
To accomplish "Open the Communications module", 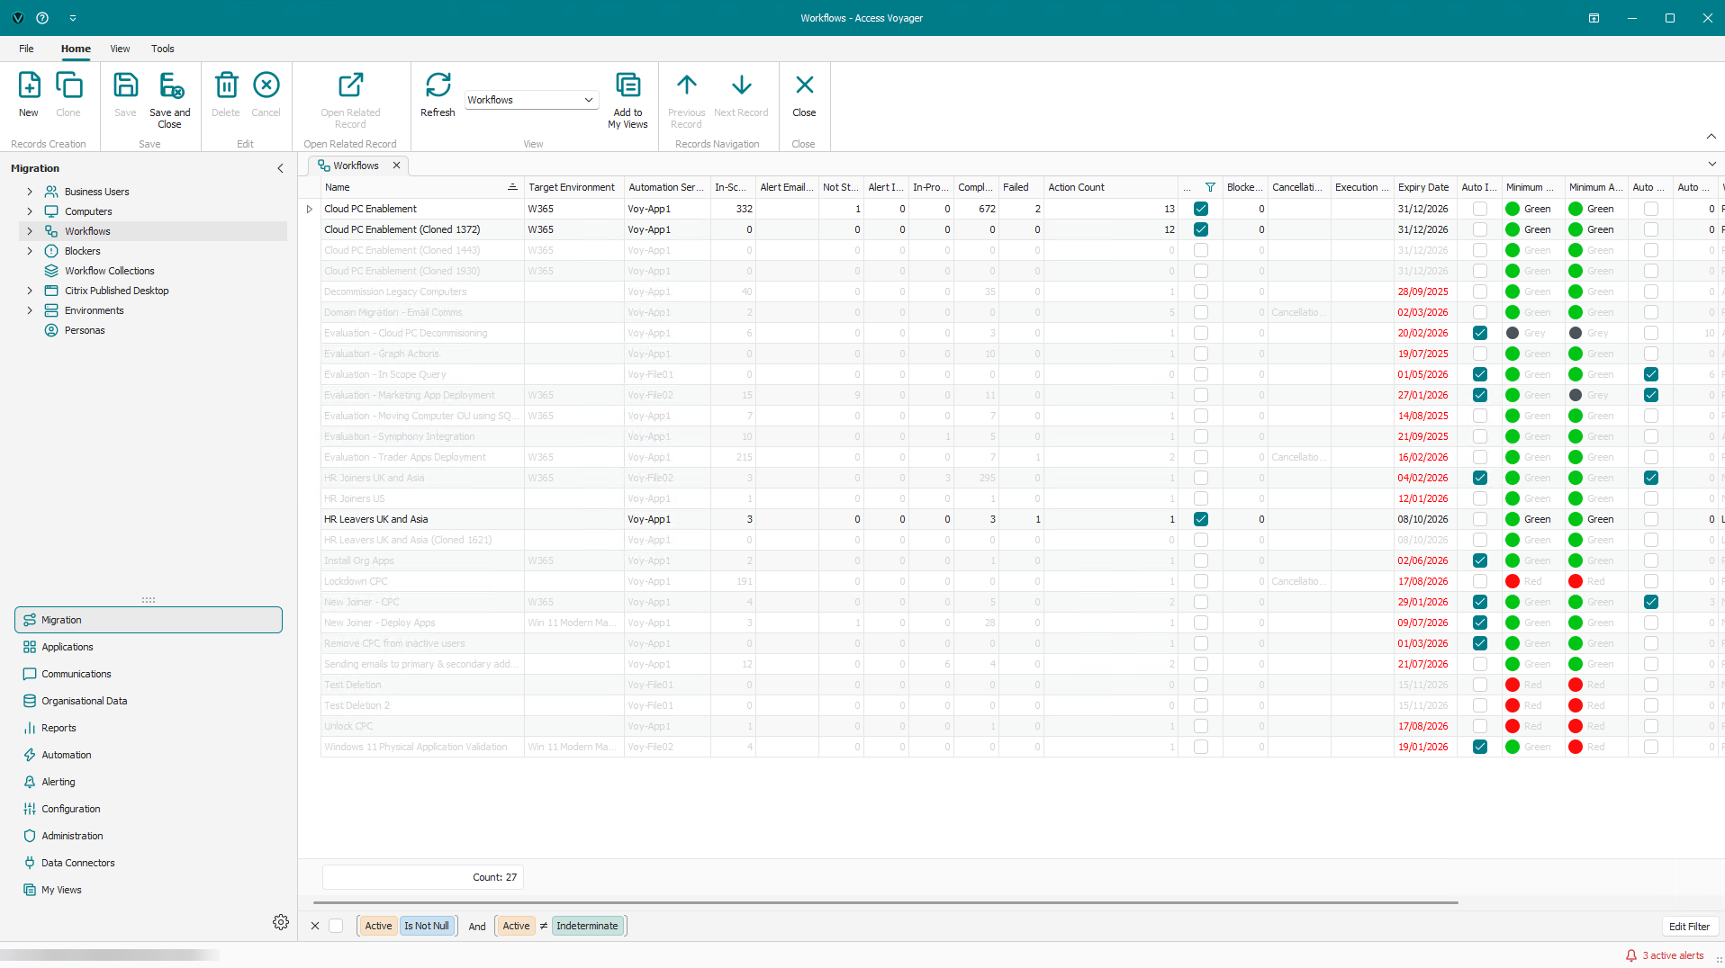I will click(x=77, y=674).
